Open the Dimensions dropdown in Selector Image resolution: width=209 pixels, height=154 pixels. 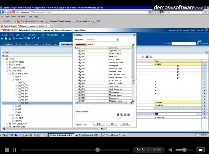[x=117, y=40]
